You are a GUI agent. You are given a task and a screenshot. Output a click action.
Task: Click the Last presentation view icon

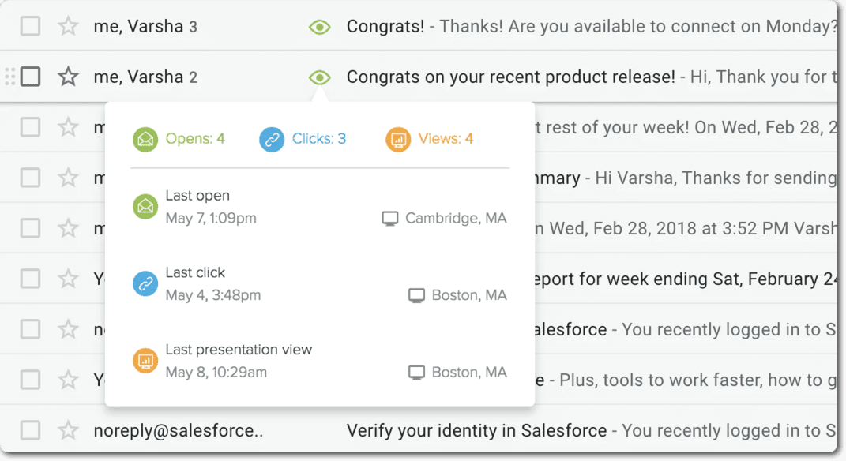click(145, 361)
